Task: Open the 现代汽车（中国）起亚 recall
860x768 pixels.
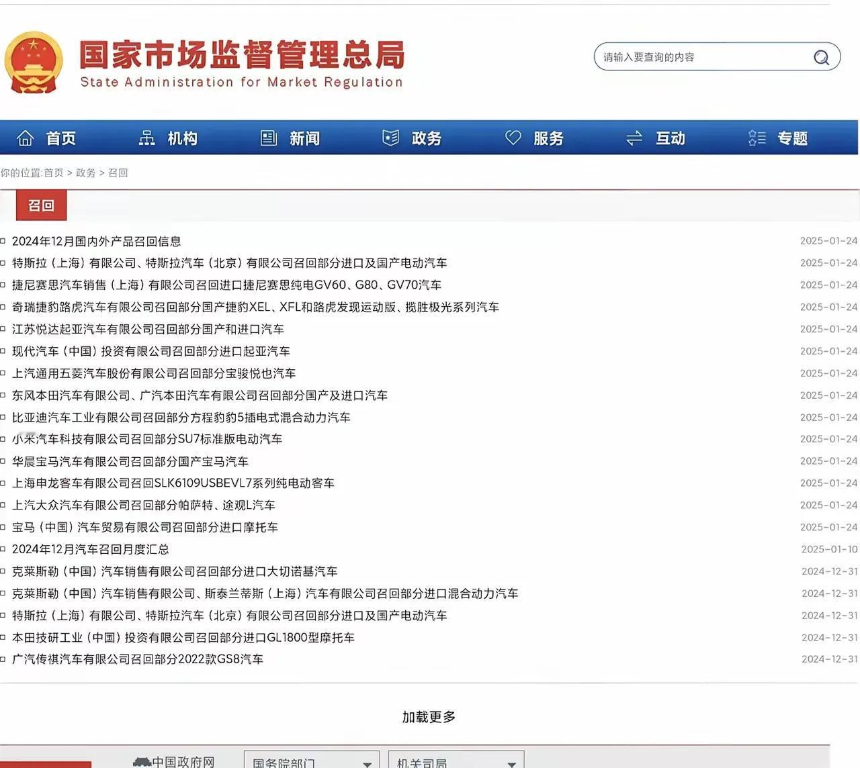Action: click(x=151, y=351)
